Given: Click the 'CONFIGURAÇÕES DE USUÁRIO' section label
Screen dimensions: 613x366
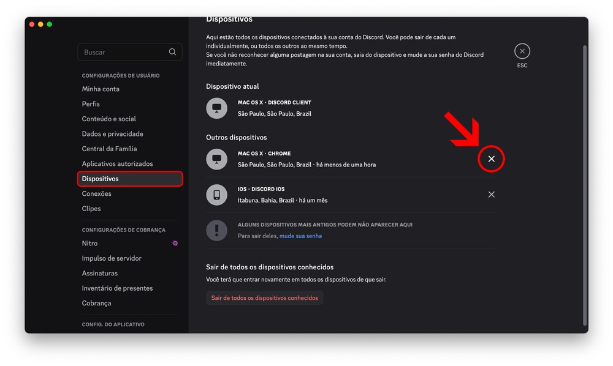Looking at the screenshot, I should coord(121,76).
